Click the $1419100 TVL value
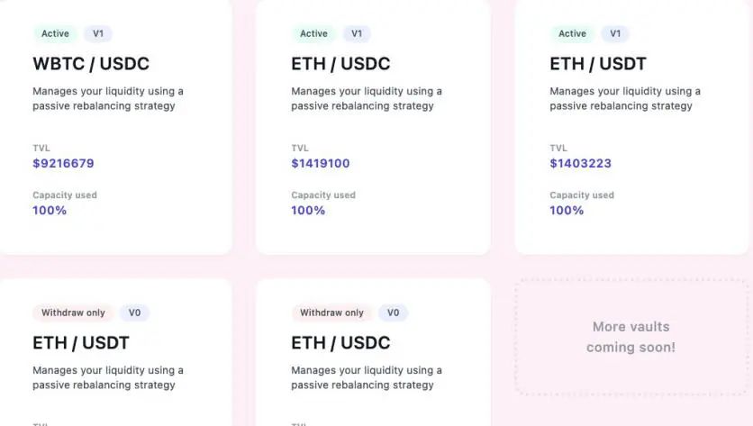The width and height of the screenshot is (753, 426). click(321, 164)
